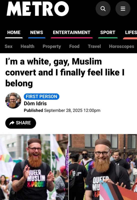
Task: Open the hamburger menu icon
Action: coord(123,8)
